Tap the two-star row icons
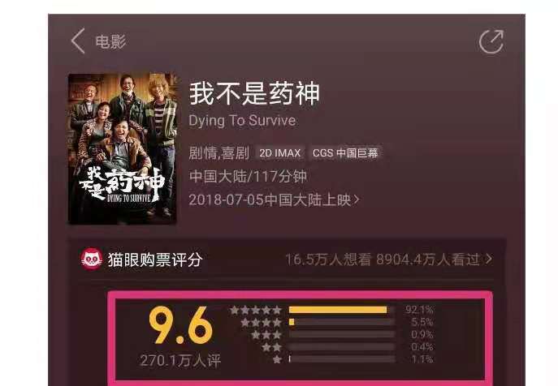The width and height of the screenshot is (558, 386). 272,347
